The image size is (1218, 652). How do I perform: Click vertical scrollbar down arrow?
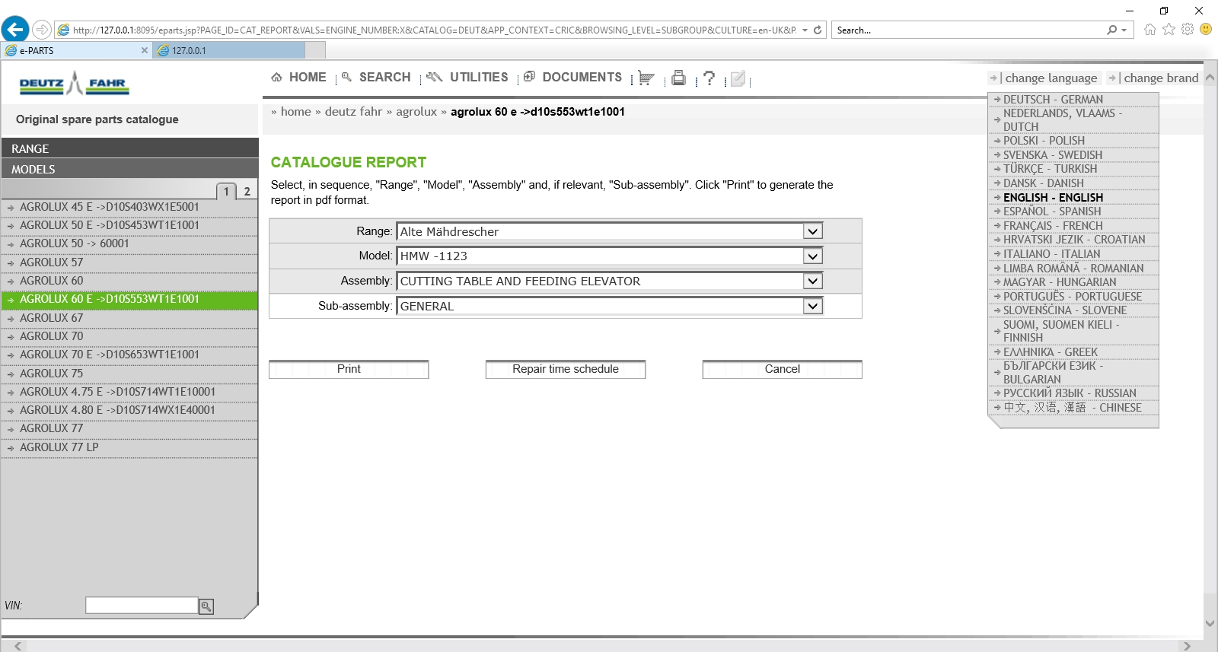[1210, 623]
